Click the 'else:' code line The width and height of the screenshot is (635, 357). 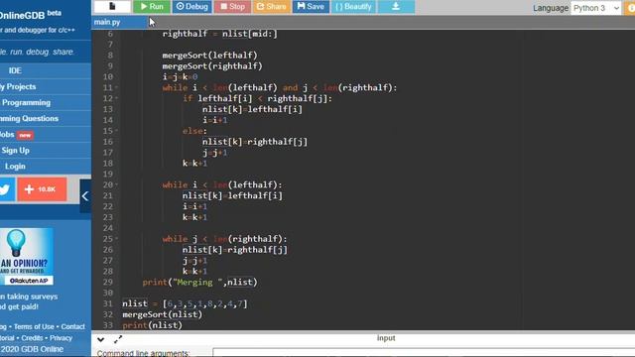[194, 131]
